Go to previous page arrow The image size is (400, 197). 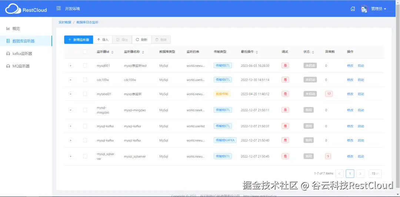tap(339, 174)
